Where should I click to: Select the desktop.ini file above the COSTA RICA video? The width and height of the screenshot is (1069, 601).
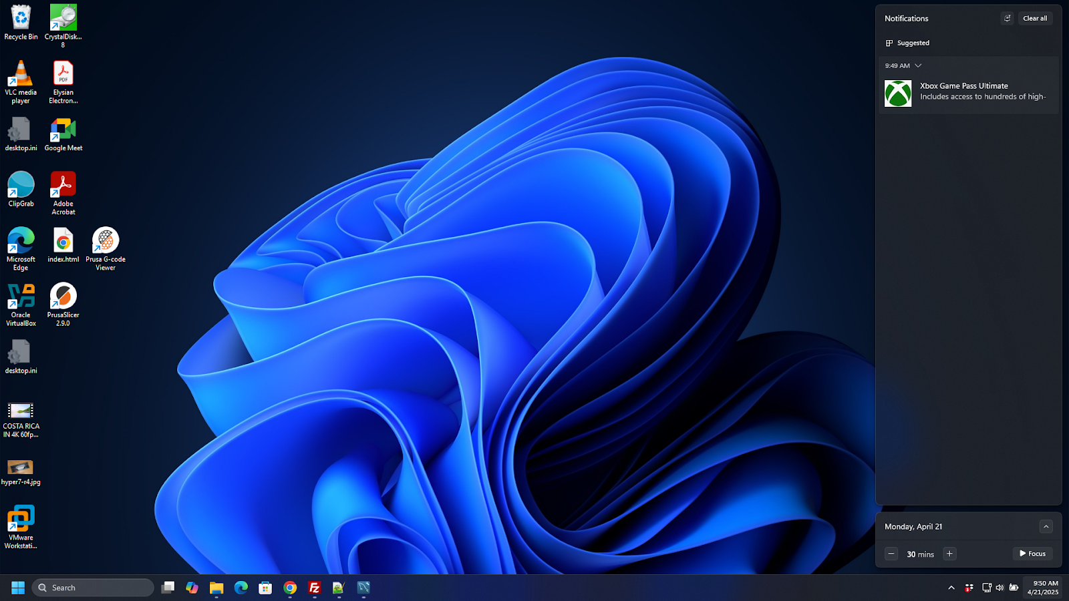[x=21, y=357]
